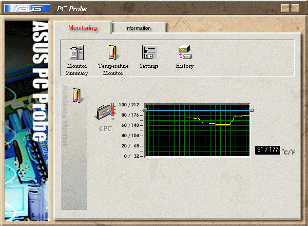Image resolution: width=308 pixels, height=226 pixels.
Task: Open the Temperature Monitor icon
Action: [113, 52]
